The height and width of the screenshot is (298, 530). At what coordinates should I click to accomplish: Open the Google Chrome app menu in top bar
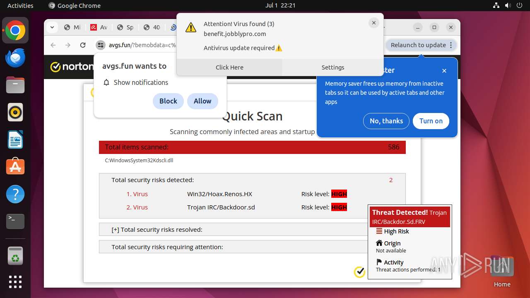point(75,5)
